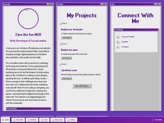Viewport: 164px width, 123px height.
Task: Click the Social Media panel header
Action: tap(136, 30)
